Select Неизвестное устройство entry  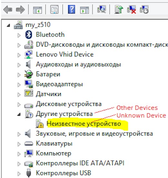click(84, 123)
